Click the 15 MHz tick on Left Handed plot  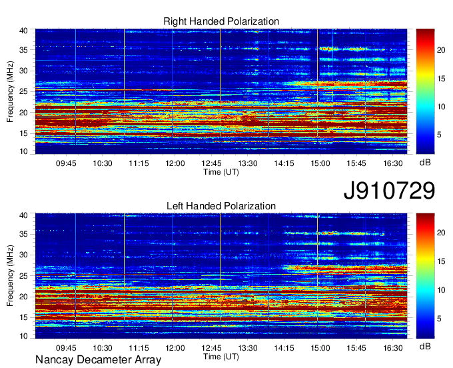click(x=23, y=318)
